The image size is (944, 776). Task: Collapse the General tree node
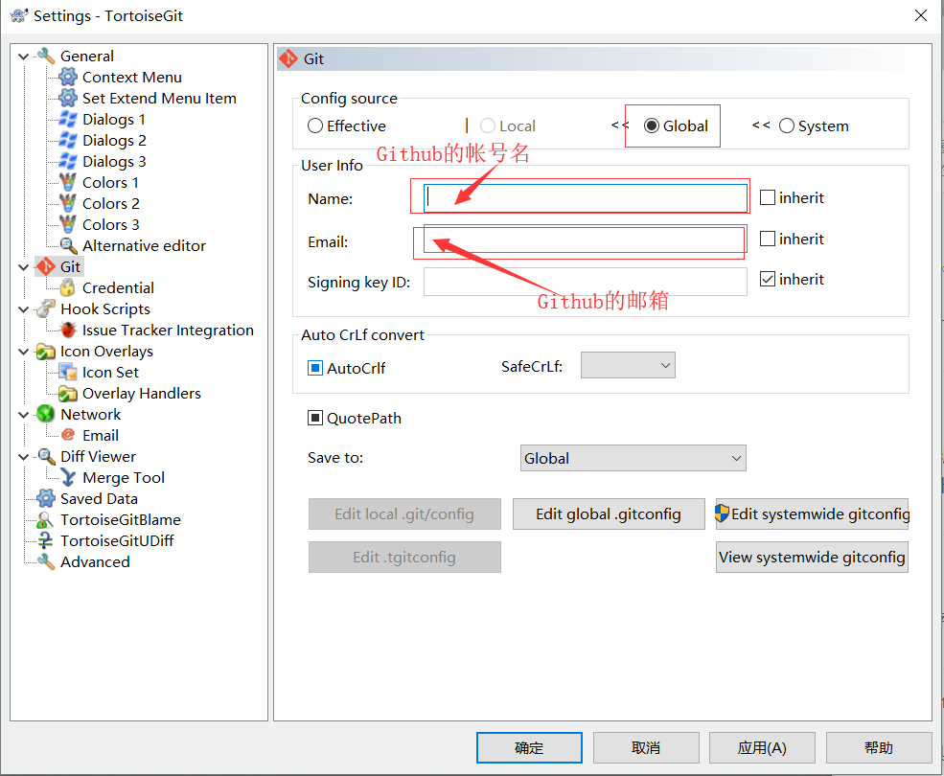point(23,57)
